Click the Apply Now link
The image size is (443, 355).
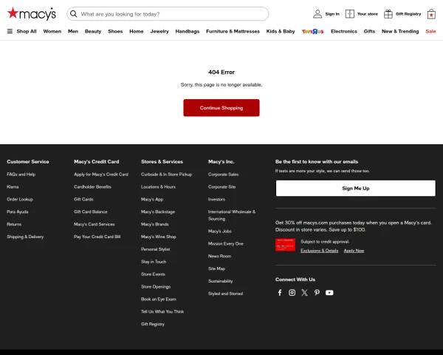click(x=354, y=251)
